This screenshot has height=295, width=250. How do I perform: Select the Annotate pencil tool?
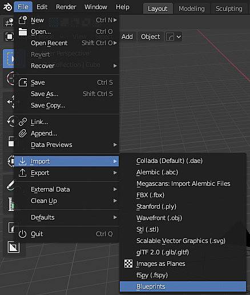tap(10, 185)
